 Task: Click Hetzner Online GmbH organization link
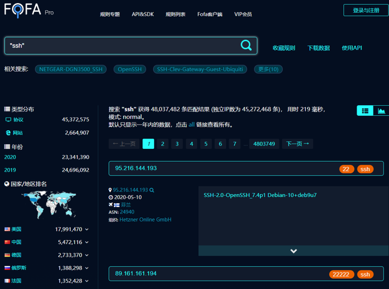click(x=145, y=219)
